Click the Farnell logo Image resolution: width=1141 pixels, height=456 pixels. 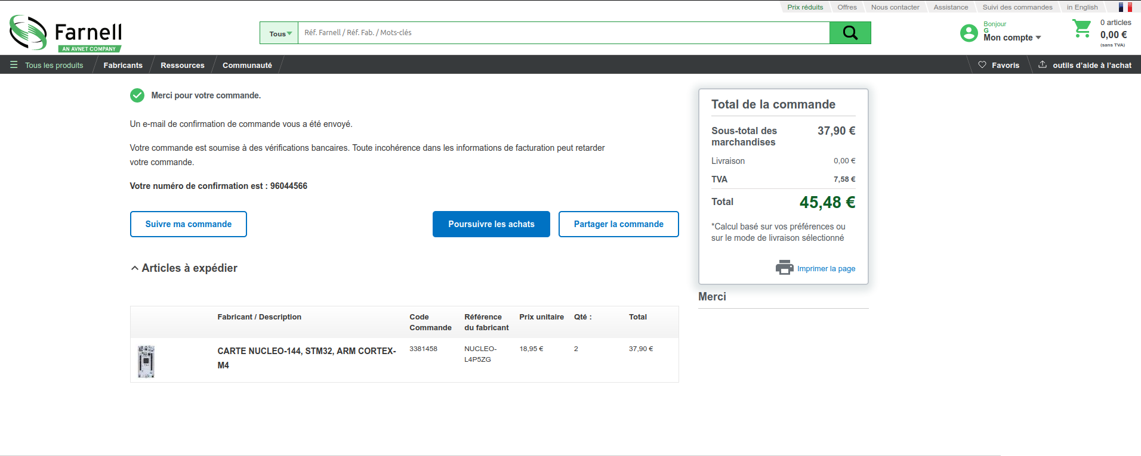[x=66, y=33]
